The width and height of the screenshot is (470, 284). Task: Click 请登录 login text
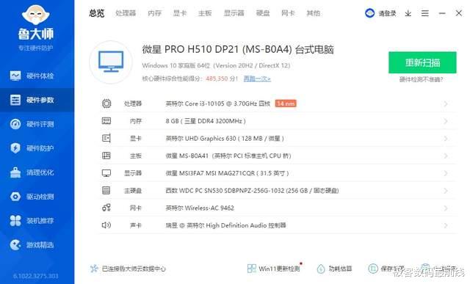point(387,13)
